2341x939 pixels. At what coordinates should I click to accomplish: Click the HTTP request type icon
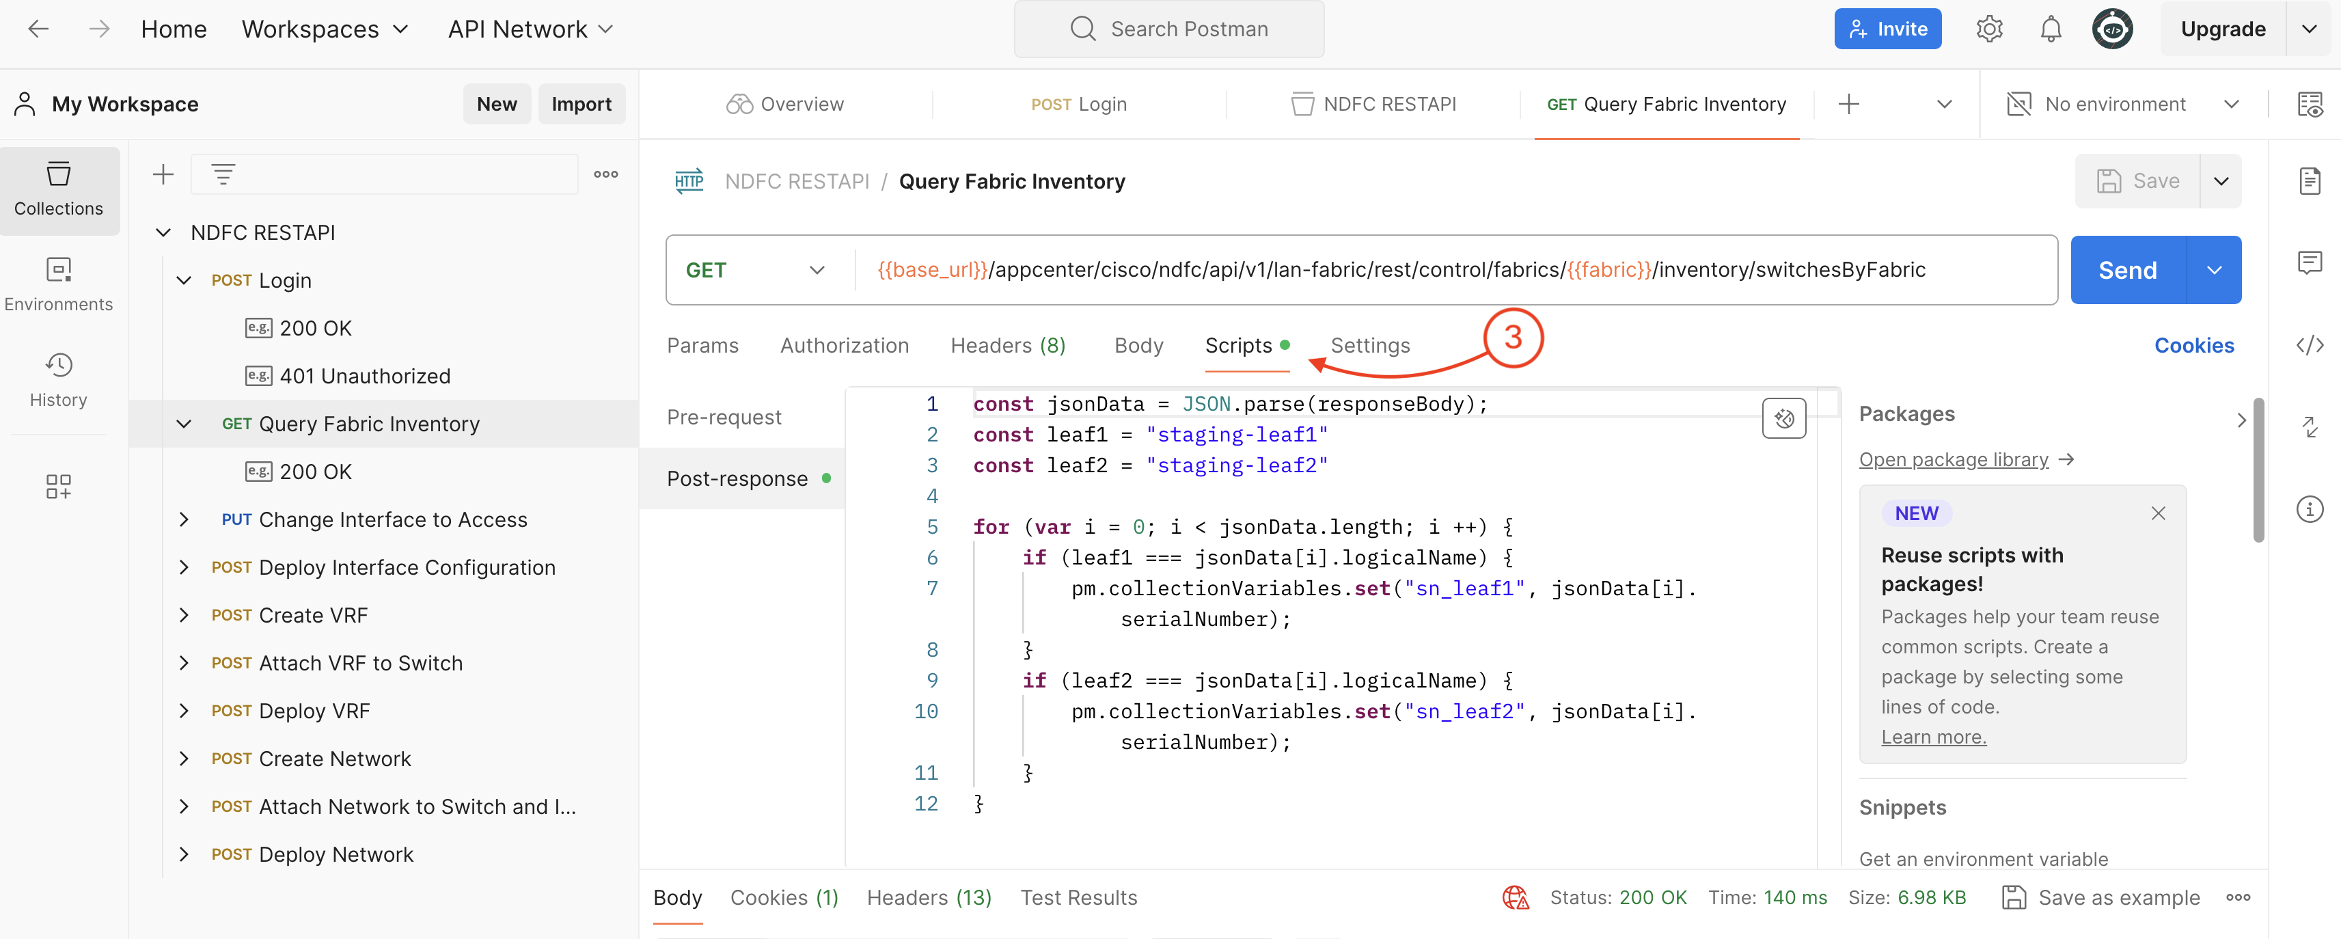[x=689, y=181]
